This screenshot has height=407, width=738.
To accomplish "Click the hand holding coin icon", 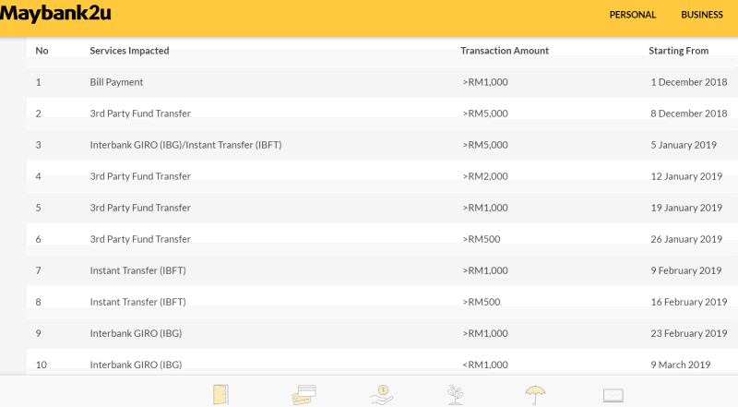I will click(381, 395).
